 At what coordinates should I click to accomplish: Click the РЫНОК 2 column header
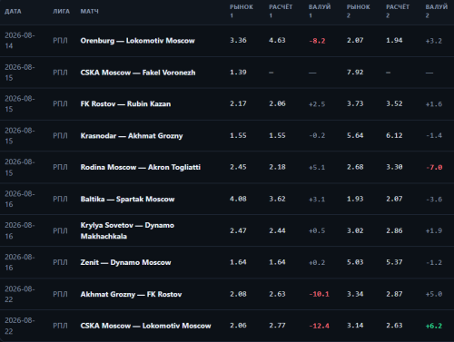click(359, 11)
